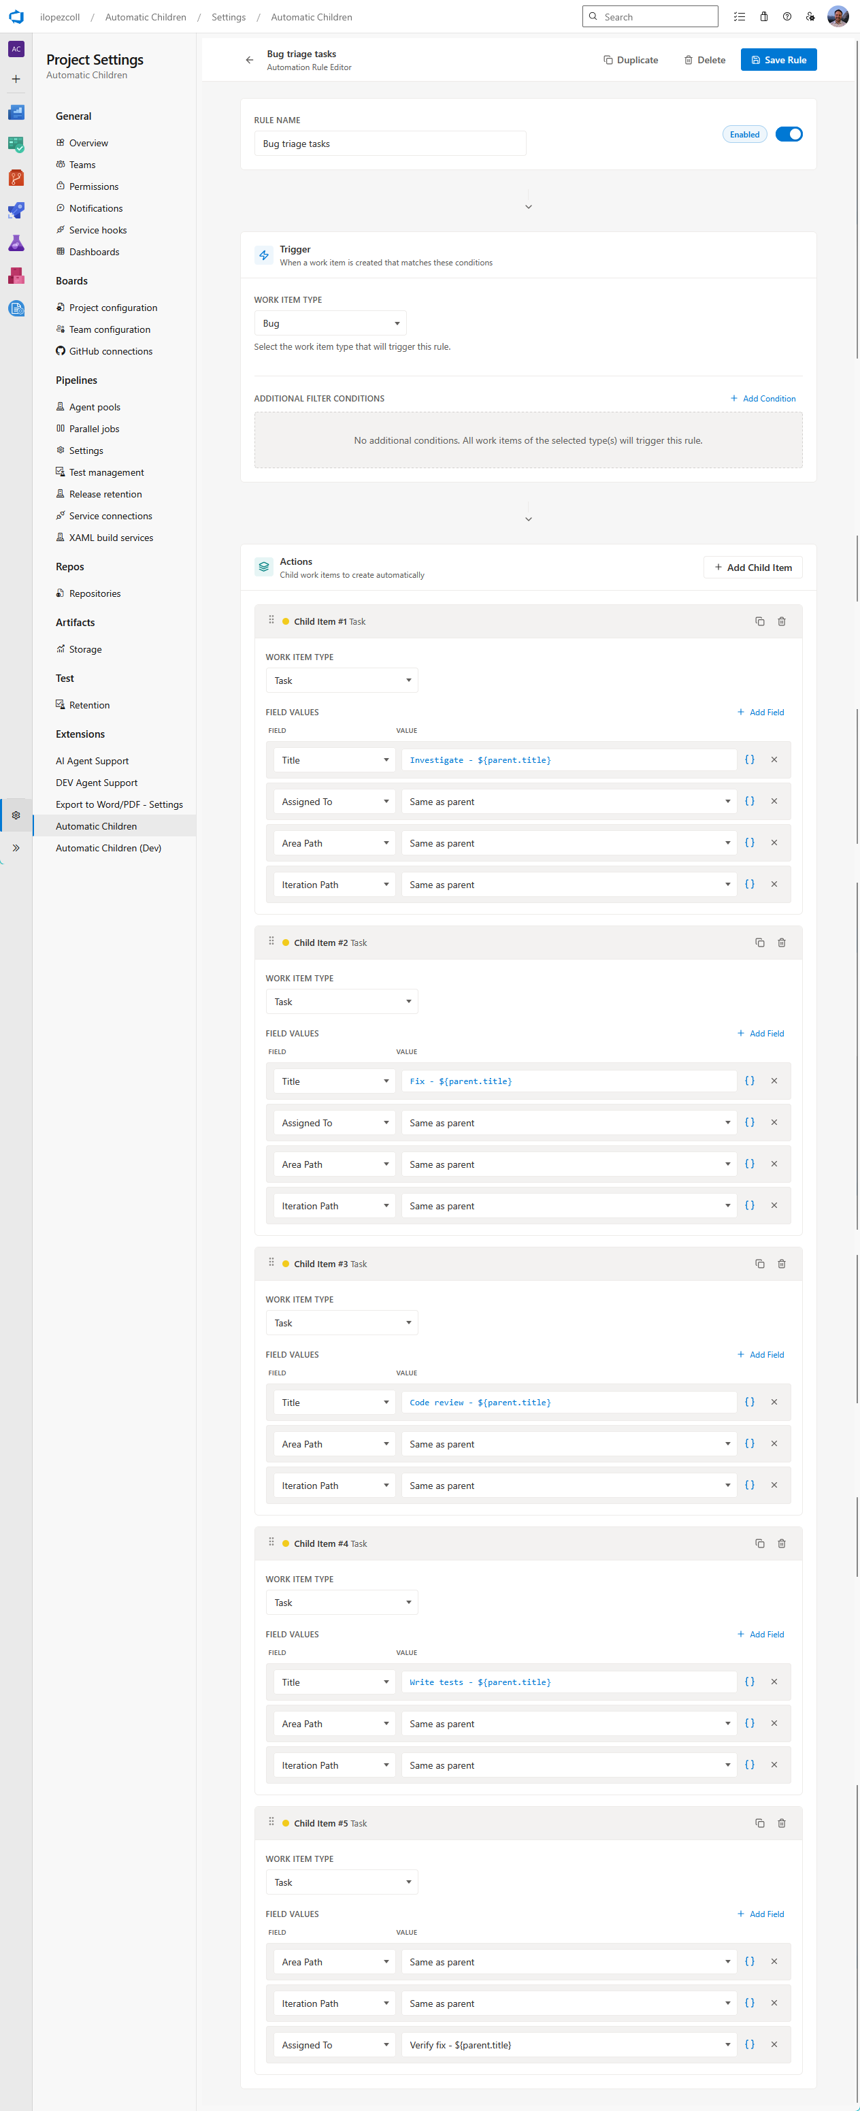Open Azure DevOps home logo
Viewport: 860px width, 2111px height.
pos(16,16)
